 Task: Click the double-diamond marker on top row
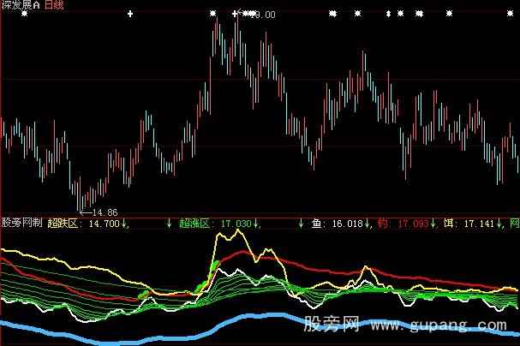pyautogui.click(x=388, y=15)
